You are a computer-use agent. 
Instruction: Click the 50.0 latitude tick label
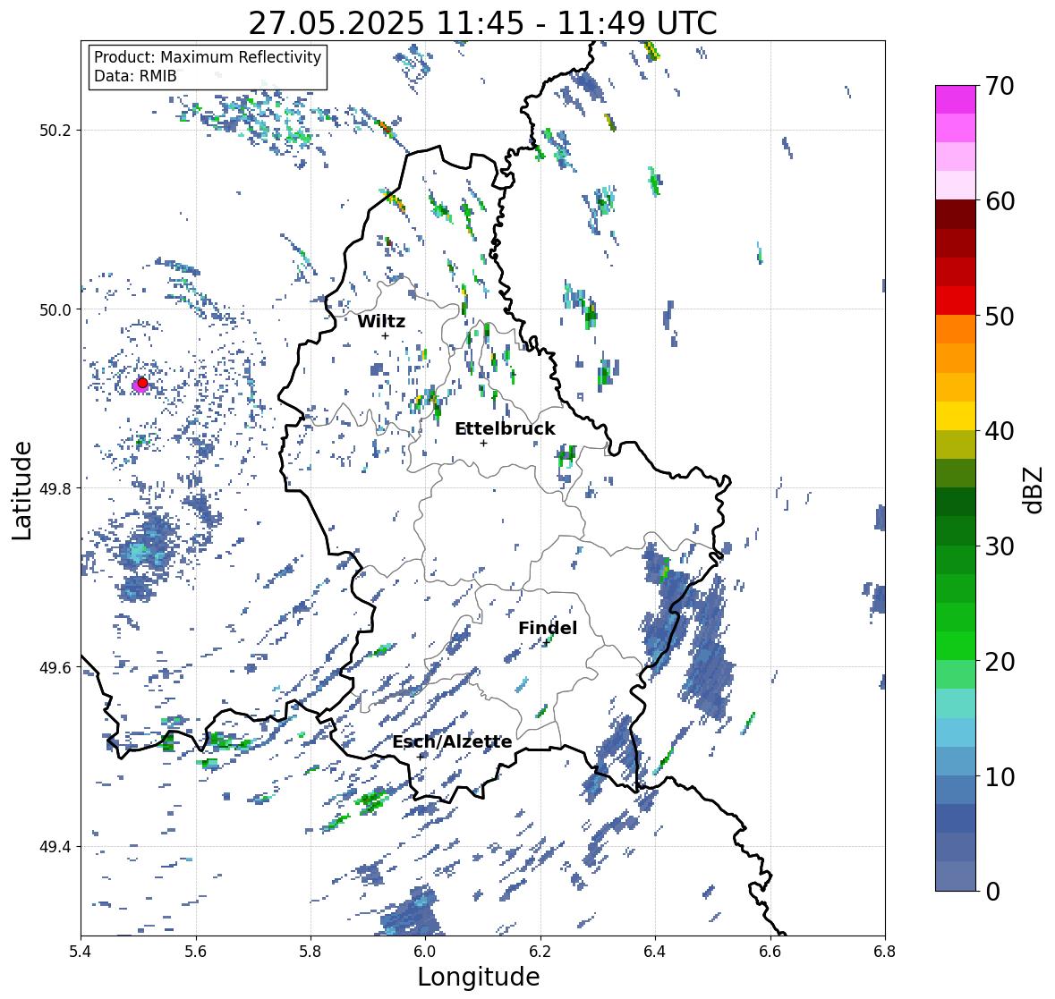pyautogui.click(x=55, y=309)
